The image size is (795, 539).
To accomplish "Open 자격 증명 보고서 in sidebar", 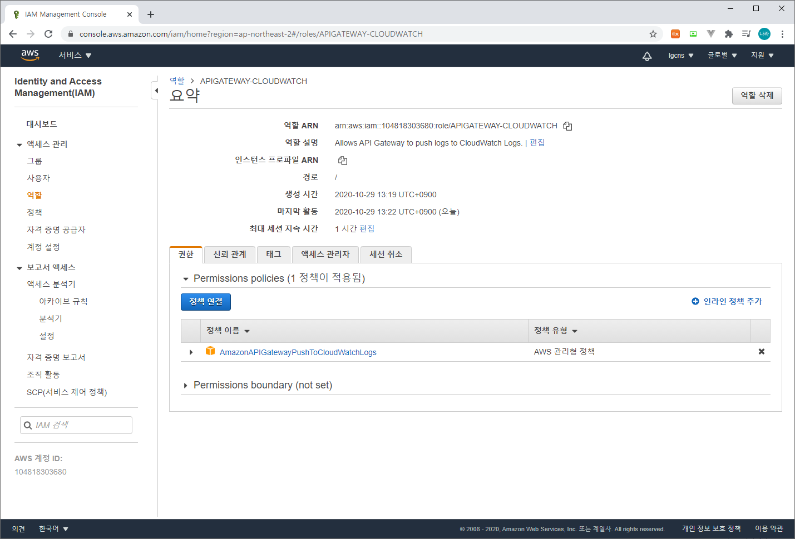I will click(x=56, y=358).
